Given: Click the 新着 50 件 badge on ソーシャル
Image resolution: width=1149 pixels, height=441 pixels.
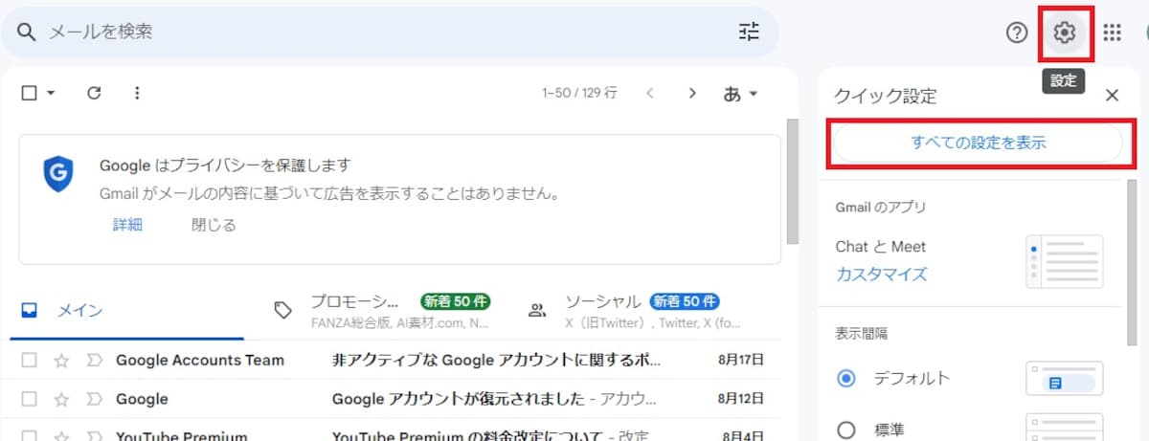Looking at the screenshot, I should point(685,301).
